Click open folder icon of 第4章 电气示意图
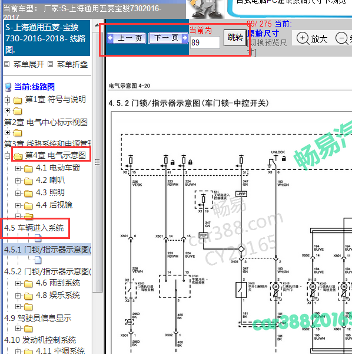The image size is (352, 354). pos(18,156)
